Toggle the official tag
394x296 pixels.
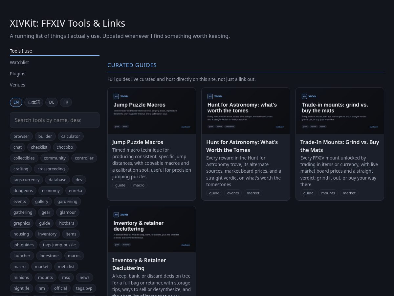[x=60, y=288]
